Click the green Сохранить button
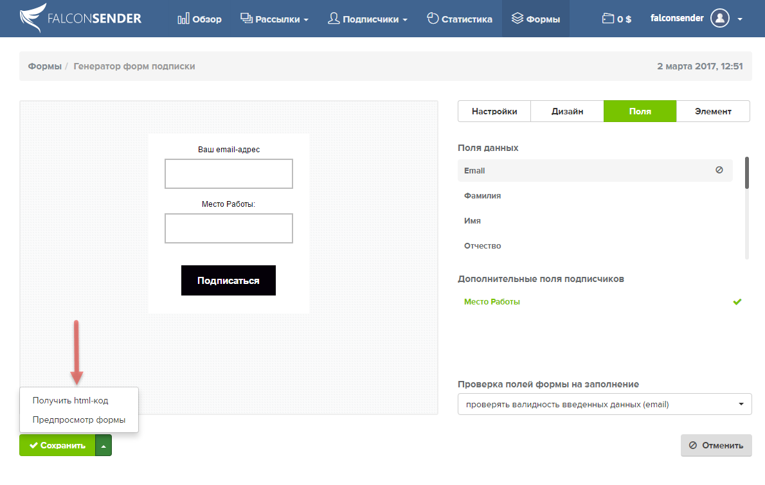Image resolution: width=765 pixels, height=485 pixels. coord(57,446)
